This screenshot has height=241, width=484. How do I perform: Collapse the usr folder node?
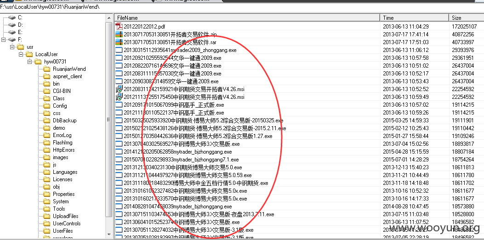[x=12, y=47]
